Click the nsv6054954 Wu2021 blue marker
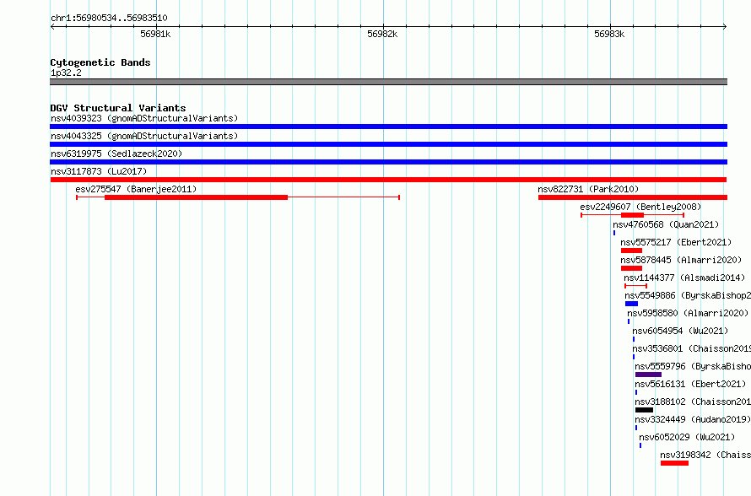The height and width of the screenshot is (496, 751). pos(634,339)
